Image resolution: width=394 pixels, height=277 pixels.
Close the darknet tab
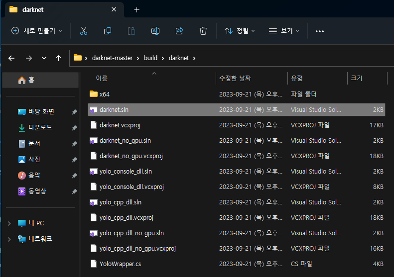[x=114, y=9]
